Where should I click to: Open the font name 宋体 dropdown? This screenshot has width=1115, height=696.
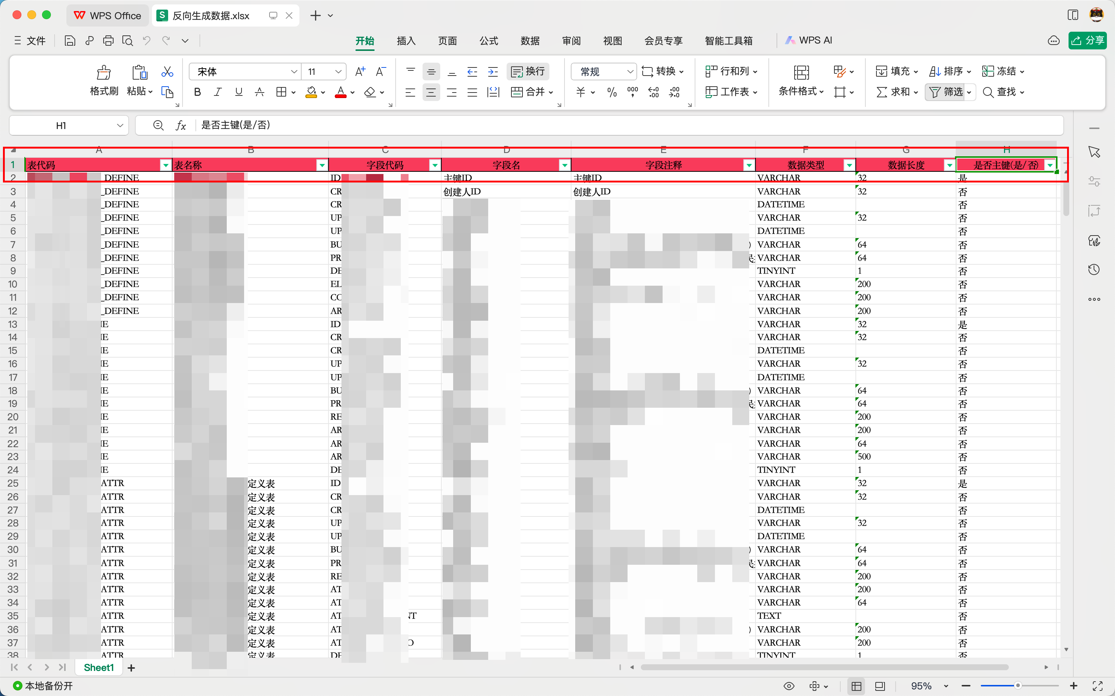[x=294, y=72]
